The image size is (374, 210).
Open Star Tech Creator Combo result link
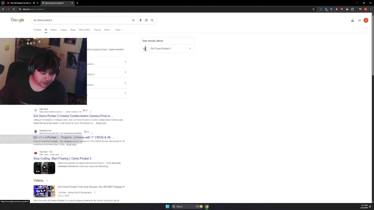click(73, 116)
